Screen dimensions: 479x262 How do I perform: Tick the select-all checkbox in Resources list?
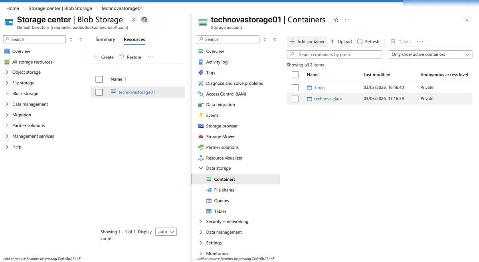[99, 79]
